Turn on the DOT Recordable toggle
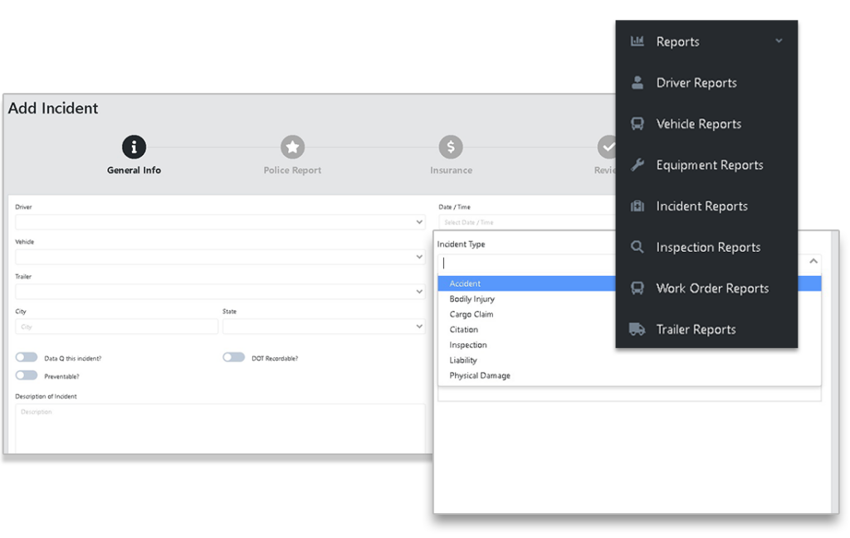850x538 pixels. (x=232, y=356)
